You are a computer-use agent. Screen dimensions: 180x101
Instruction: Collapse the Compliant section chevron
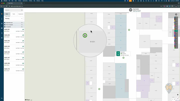point(22,27)
